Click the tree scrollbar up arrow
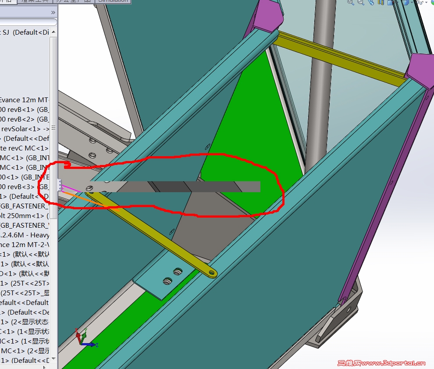Image resolution: width=434 pixels, height=369 pixels. (x=53, y=32)
